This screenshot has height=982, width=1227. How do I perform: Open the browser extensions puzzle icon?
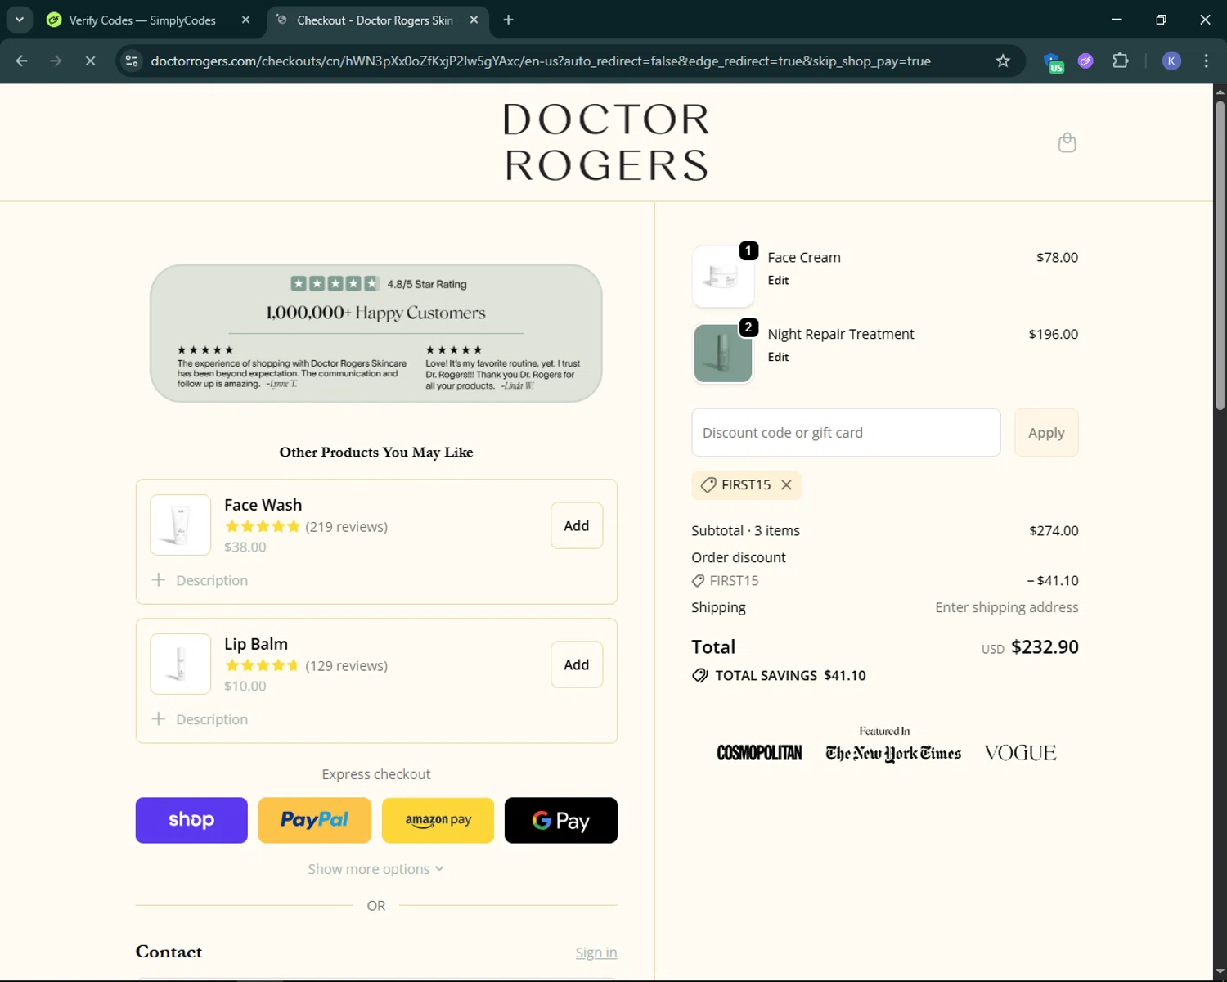(1121, 61)
